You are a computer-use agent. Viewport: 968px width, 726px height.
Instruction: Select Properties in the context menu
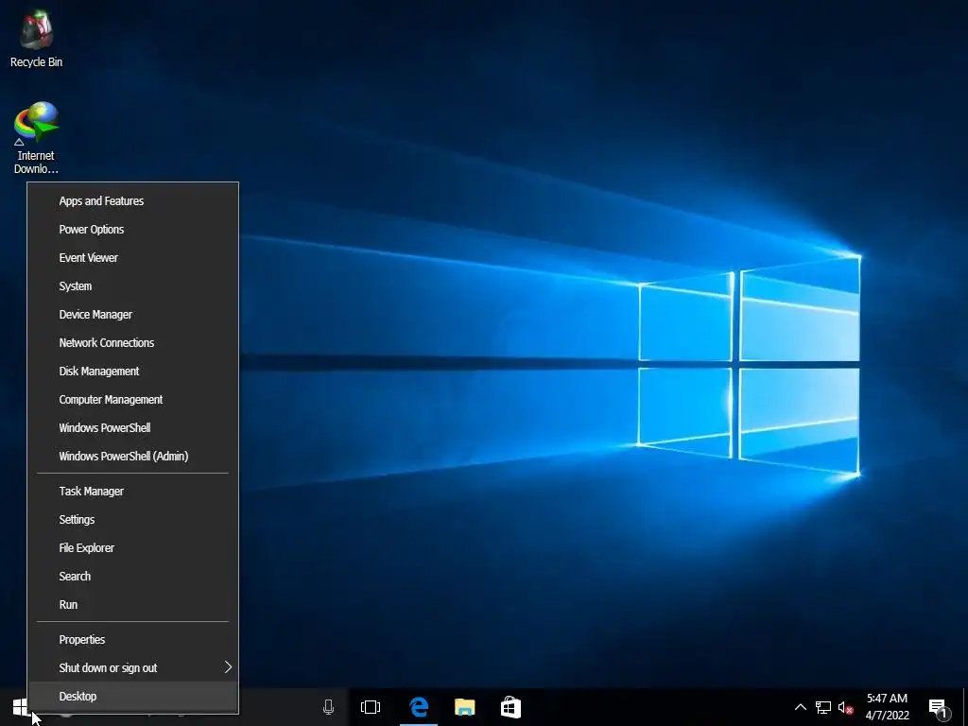(132, 640)
